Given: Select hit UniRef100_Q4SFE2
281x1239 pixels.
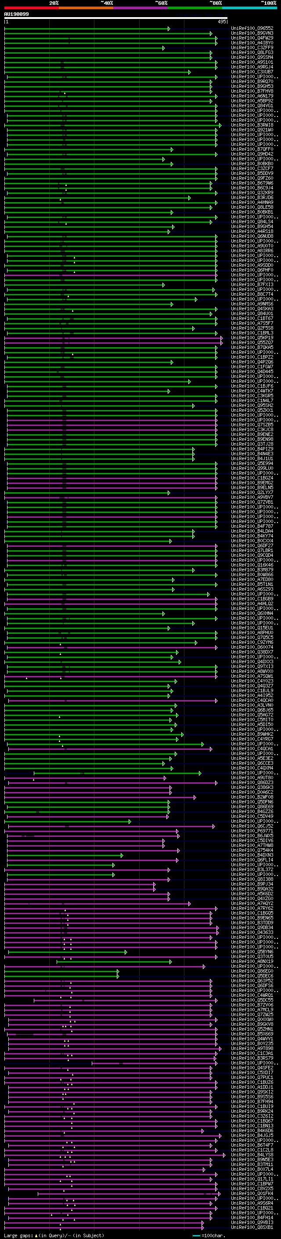Looking at the screenshot, I should point(252,1068).
